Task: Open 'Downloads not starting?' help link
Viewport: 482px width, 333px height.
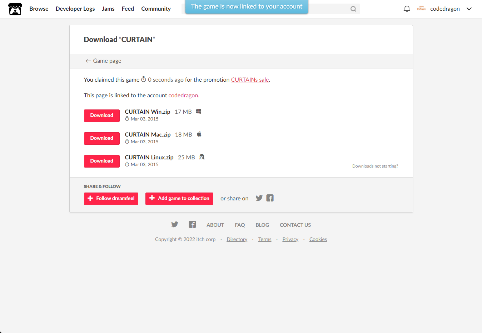Action: click(375, 166)
